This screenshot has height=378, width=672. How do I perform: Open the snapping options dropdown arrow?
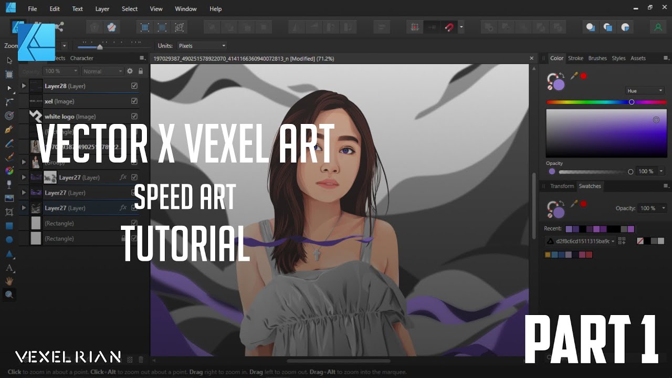click(461, 27)
